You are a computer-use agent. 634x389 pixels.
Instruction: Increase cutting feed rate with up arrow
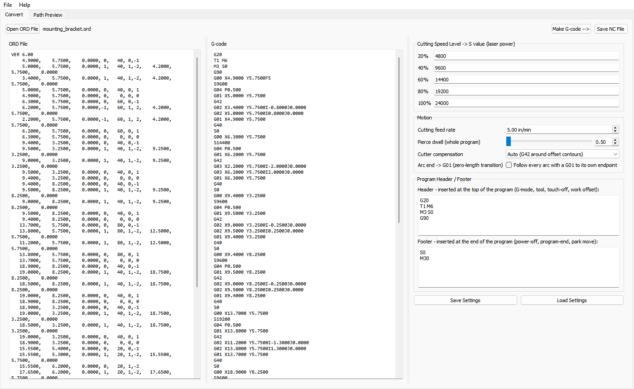(x=615, y=128)
